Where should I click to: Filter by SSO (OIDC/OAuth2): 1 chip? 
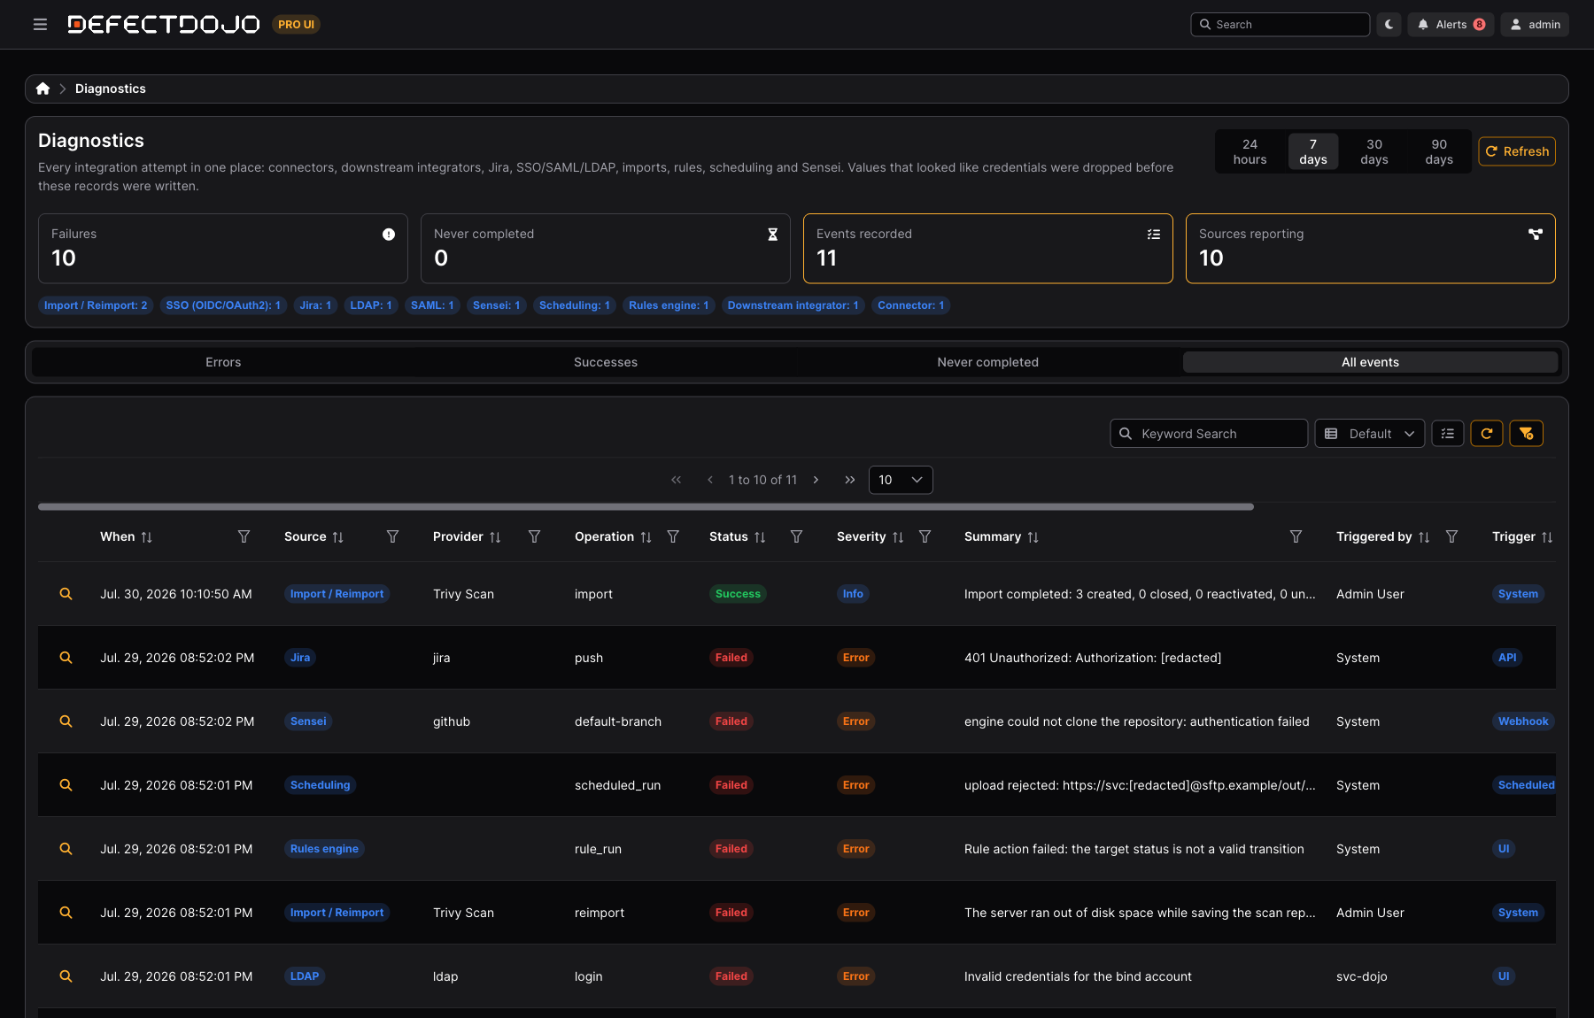(223, 305)
